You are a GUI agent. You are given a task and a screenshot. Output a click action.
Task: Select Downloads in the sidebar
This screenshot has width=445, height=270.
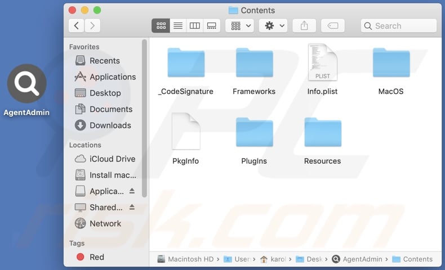click(x=110, y=125)
